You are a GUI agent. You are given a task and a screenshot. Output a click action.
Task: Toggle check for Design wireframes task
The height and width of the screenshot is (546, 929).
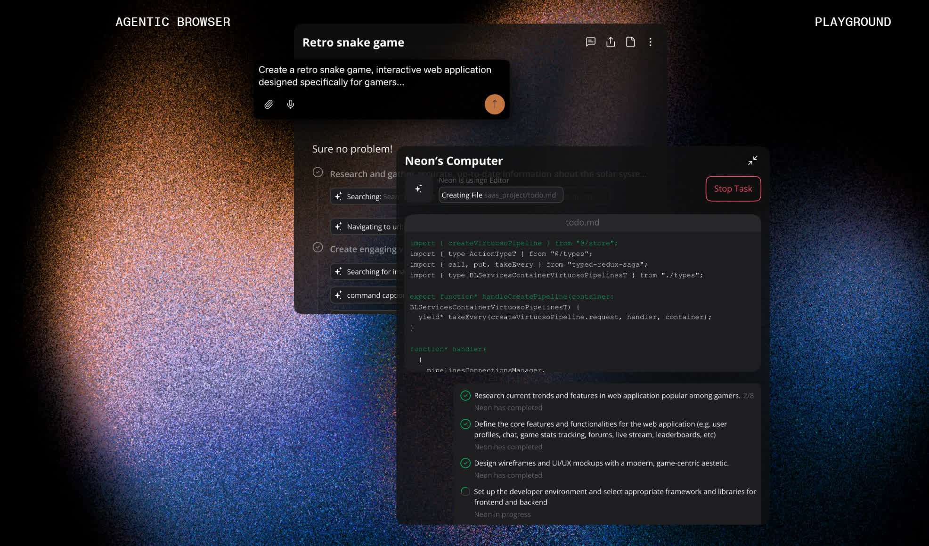pos(465,463)
